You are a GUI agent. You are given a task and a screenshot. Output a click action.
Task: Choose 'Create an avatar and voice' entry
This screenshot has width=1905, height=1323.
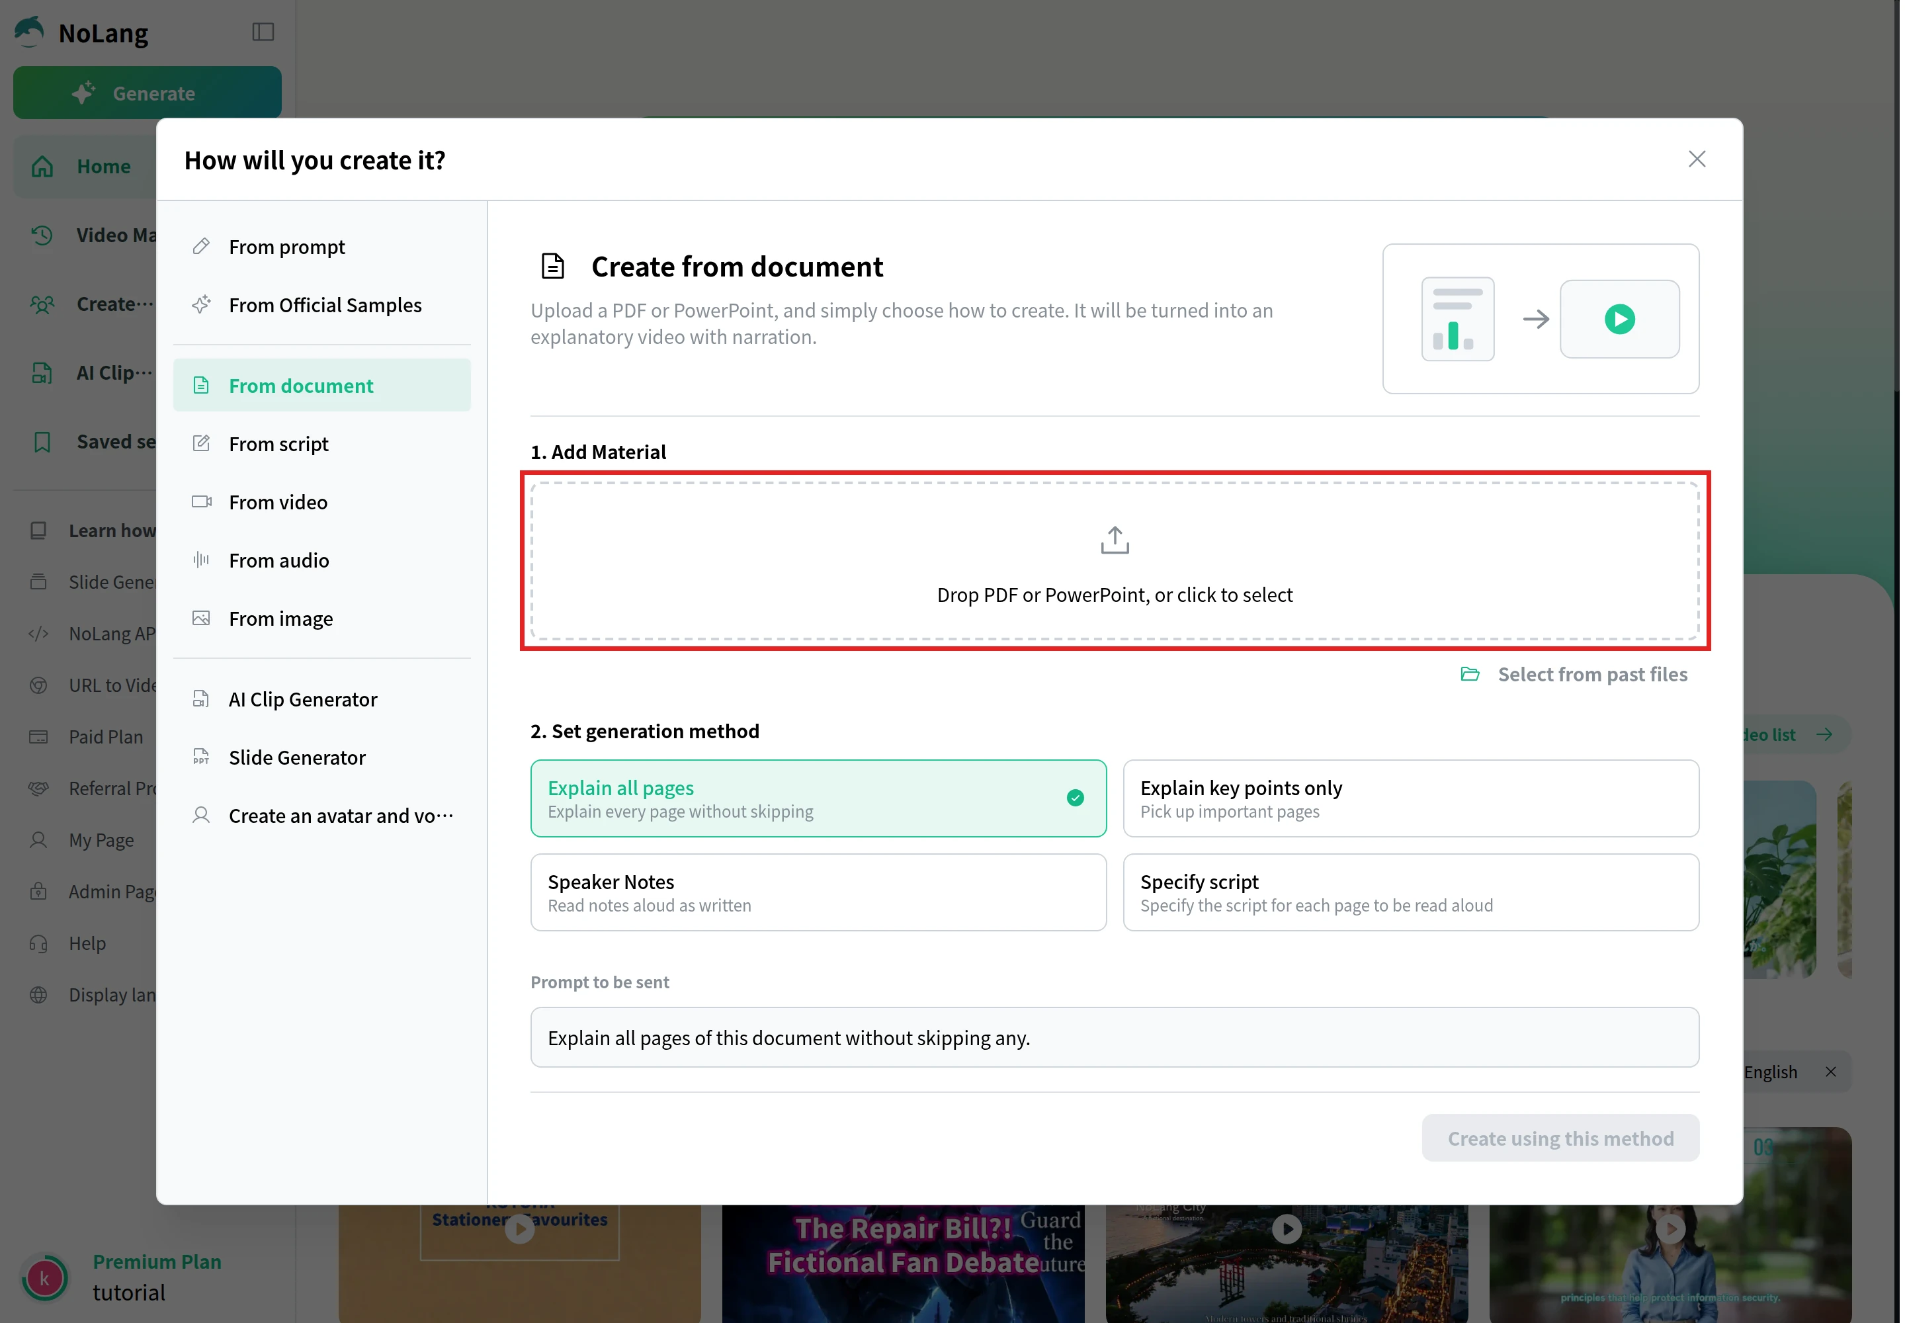[321, 816]
